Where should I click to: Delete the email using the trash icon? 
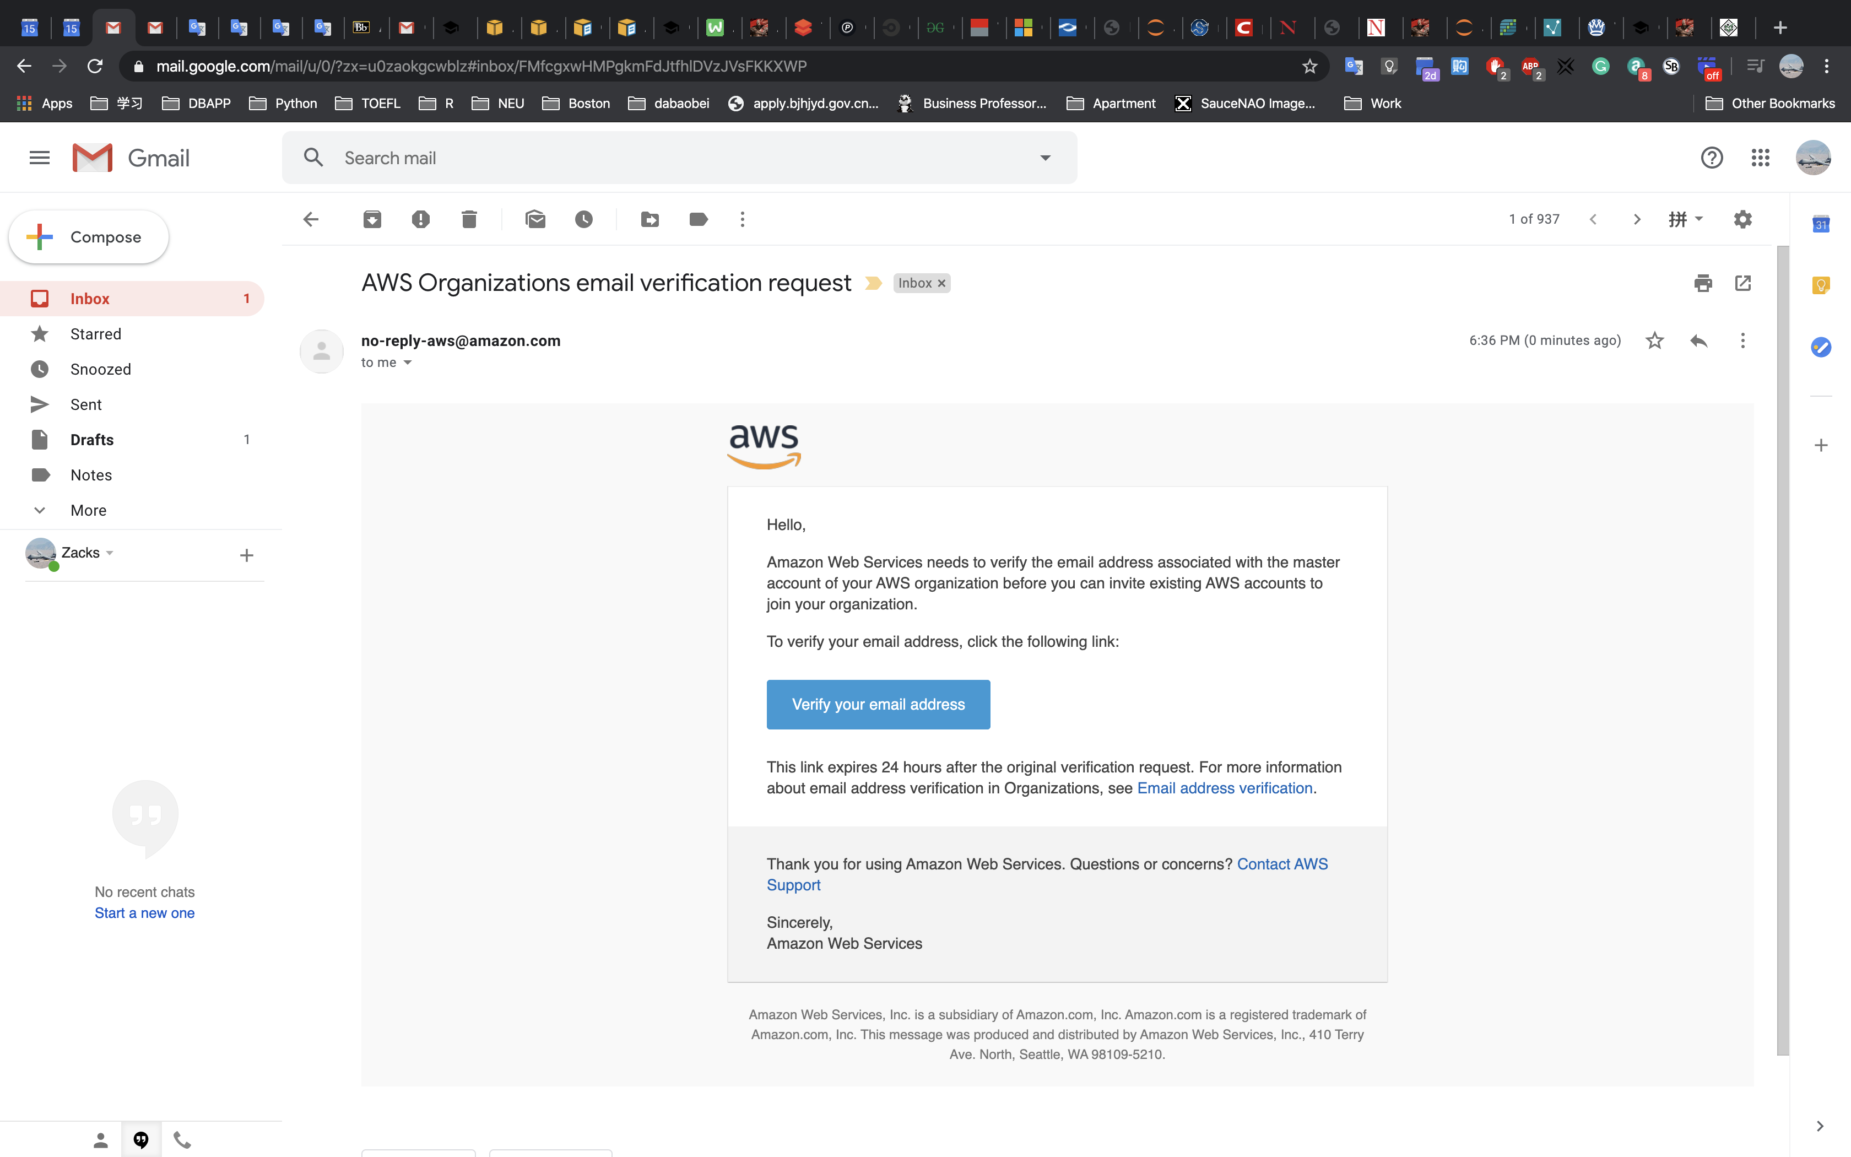point(469,220)
